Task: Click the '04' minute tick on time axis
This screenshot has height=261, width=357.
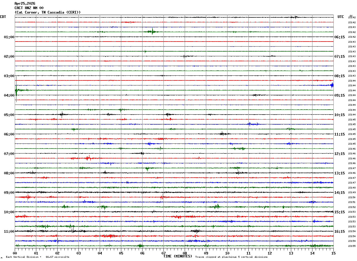Action: pos(100,253)
